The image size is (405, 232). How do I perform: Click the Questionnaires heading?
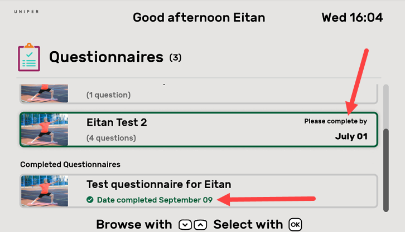tap(106, 57)
